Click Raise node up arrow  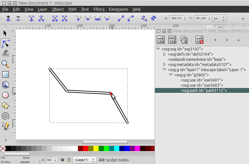click(x=238, y=40)
